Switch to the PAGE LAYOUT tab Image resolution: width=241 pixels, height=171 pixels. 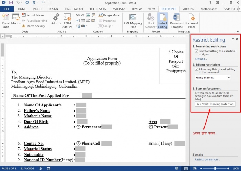tap(74, 9)
